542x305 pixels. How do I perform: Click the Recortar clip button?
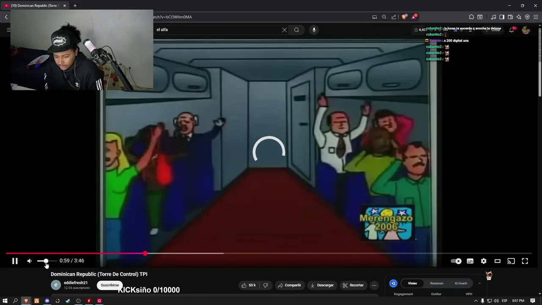(353, 285)
